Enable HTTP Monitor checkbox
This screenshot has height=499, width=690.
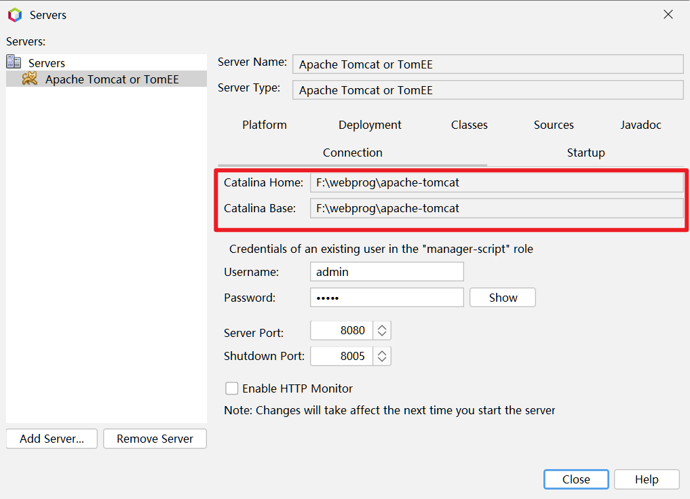231,388
